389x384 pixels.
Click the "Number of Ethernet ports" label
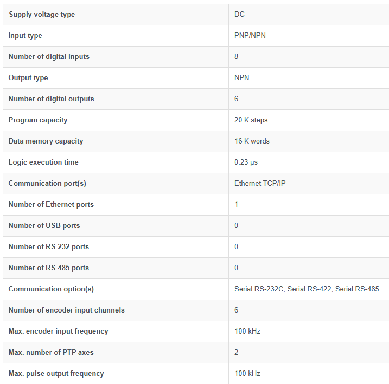51,205
